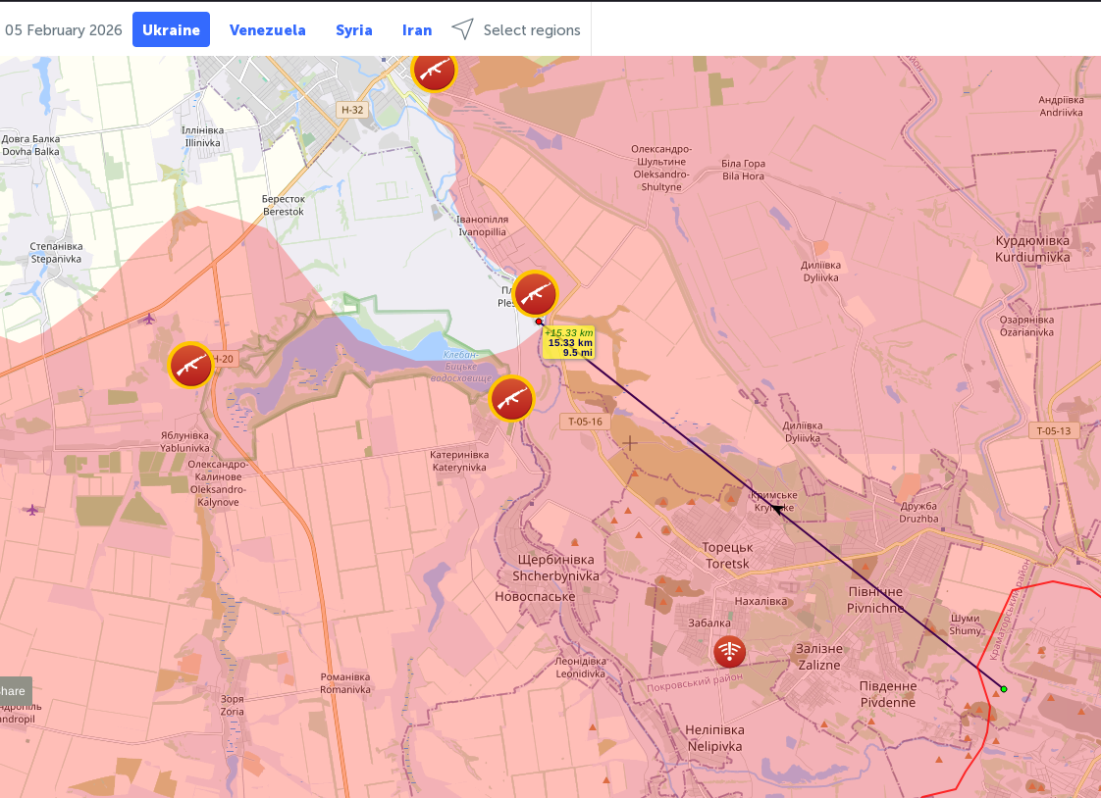Open the 05 February 2026 date picker

[64, 29]
